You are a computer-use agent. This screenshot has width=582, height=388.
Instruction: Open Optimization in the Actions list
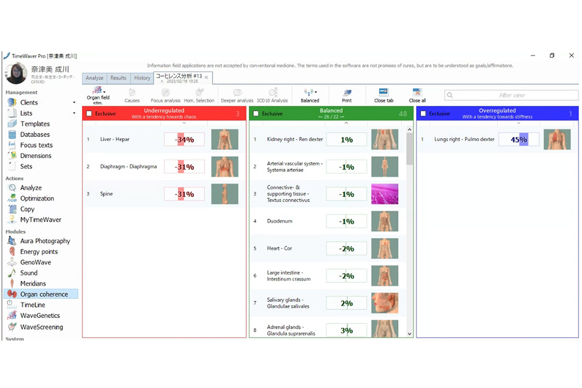coord(37,198)
